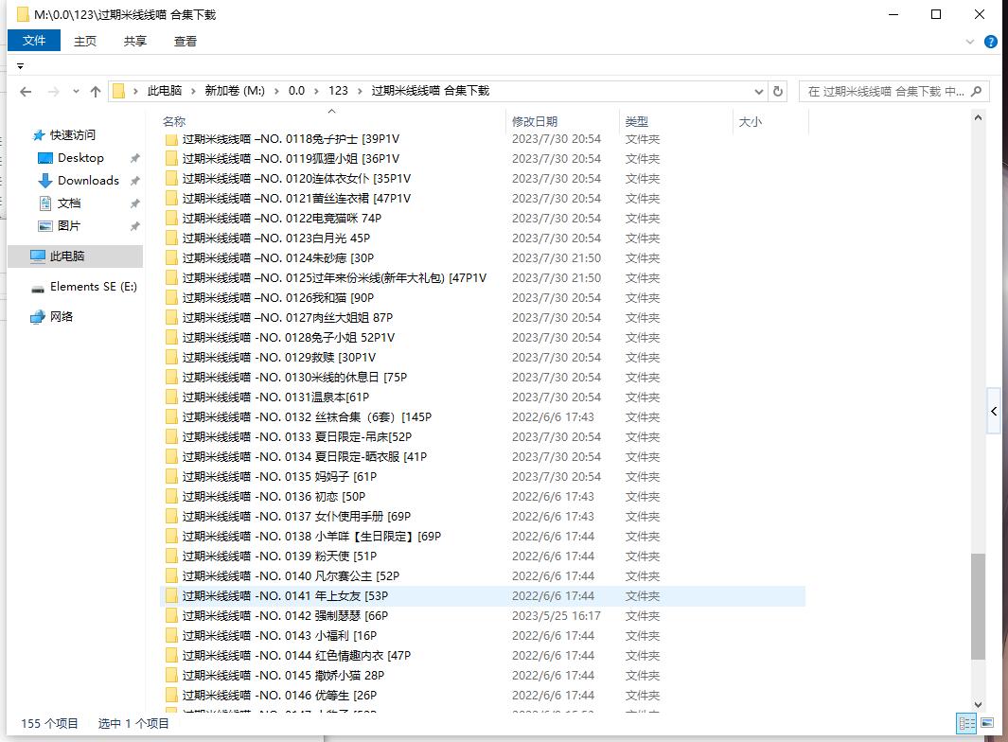This screenshot has height=742, width=1008.
Task: Click 123 in address breadcrumb
Action: 338,91
